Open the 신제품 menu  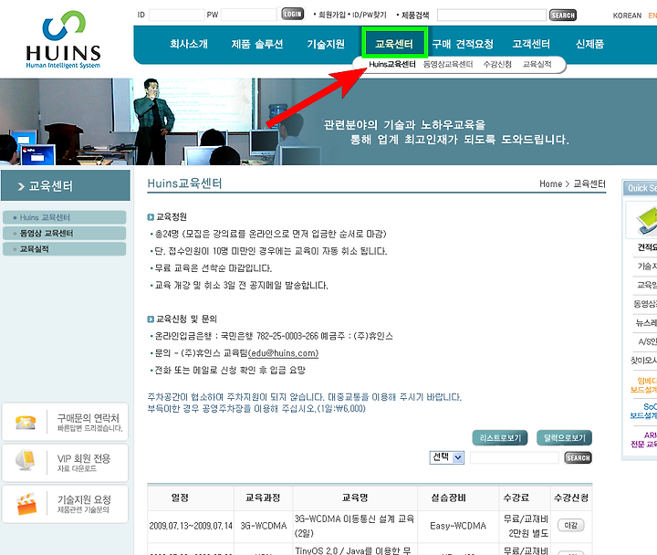(x=590, y=44)
